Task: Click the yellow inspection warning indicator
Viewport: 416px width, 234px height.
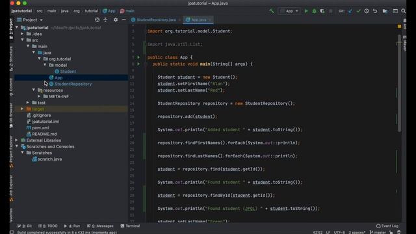Action: (x=399, y=27)
